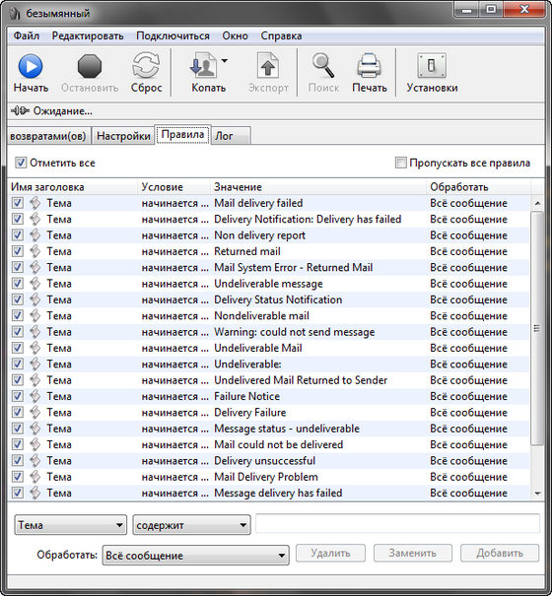Viewport: 552px width, 596px height.
Task: Uncheck the Mail delivery failed rule
Action: pos(18,203)
